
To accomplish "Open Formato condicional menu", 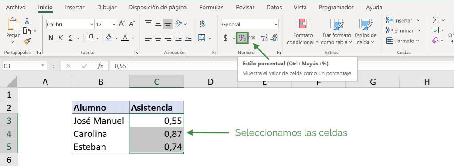I will [x=303, y=31].
